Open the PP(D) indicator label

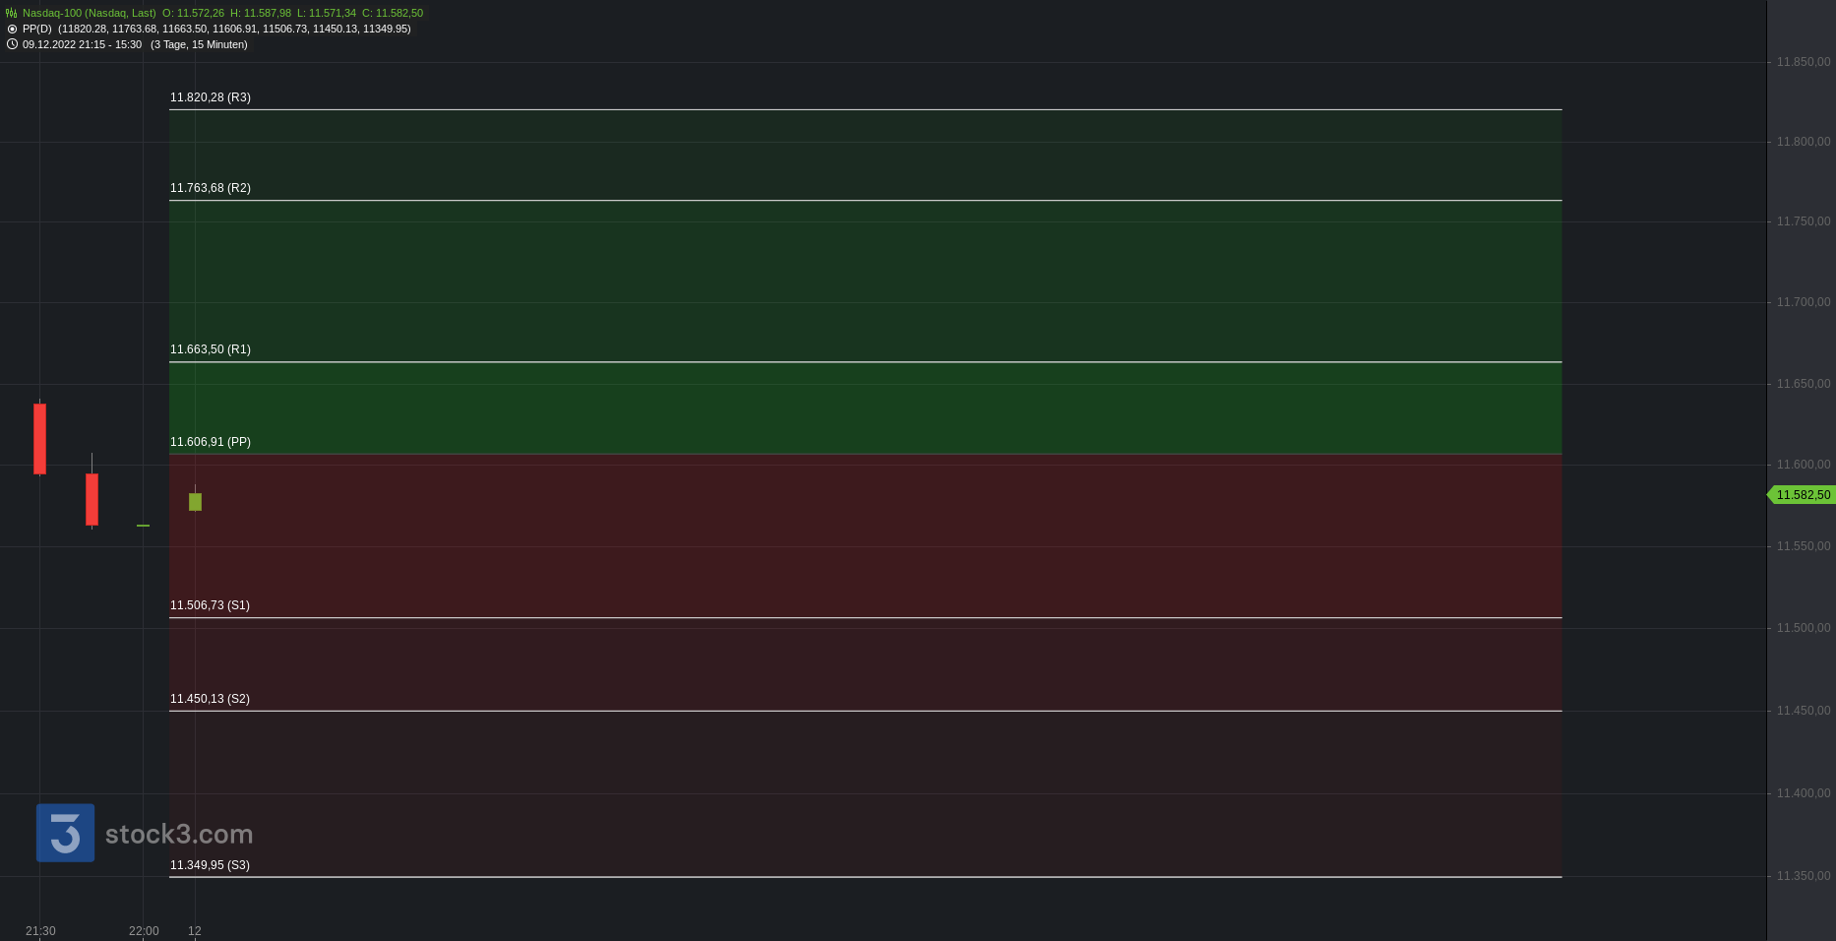coord(37,29)
